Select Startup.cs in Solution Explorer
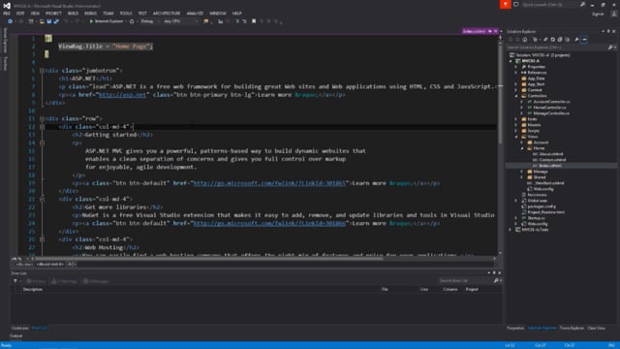Image resolution: width=620 pixels, height=349 pixels. [x=536, y=218]
